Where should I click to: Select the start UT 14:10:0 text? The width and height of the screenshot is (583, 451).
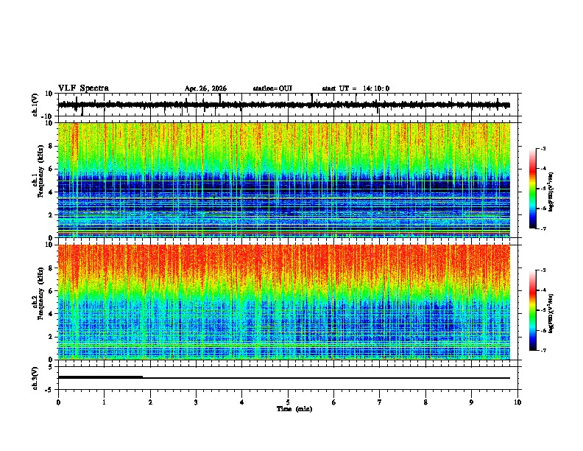coord(356,88)
